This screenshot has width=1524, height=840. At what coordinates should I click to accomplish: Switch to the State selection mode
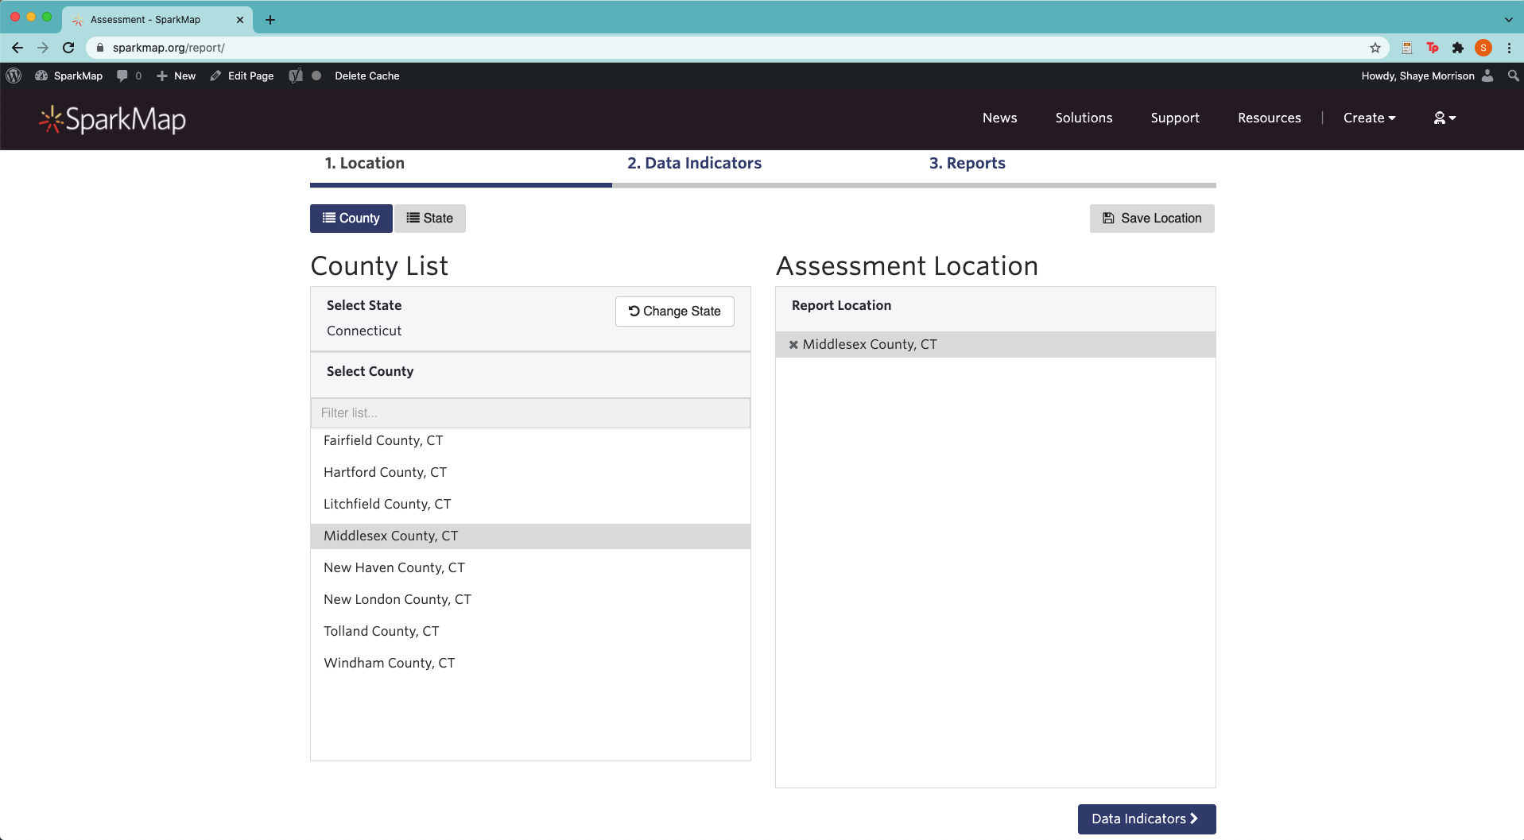click(429, 218)
